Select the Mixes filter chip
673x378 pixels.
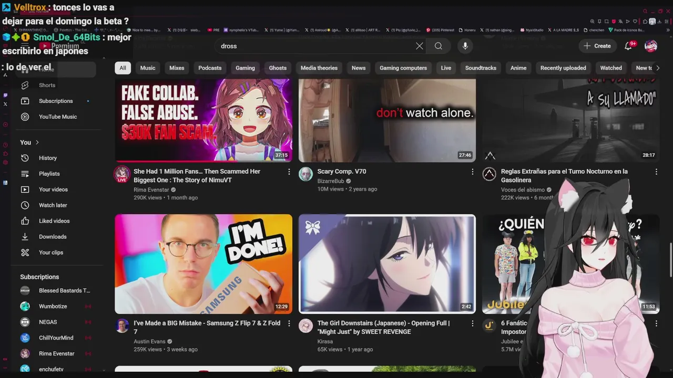click(177, 68)
